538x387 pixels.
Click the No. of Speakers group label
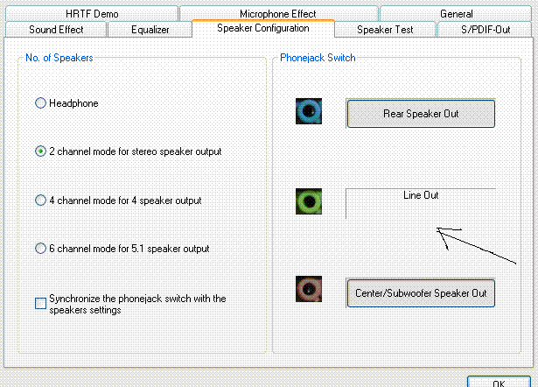click(x=59, y=58)
